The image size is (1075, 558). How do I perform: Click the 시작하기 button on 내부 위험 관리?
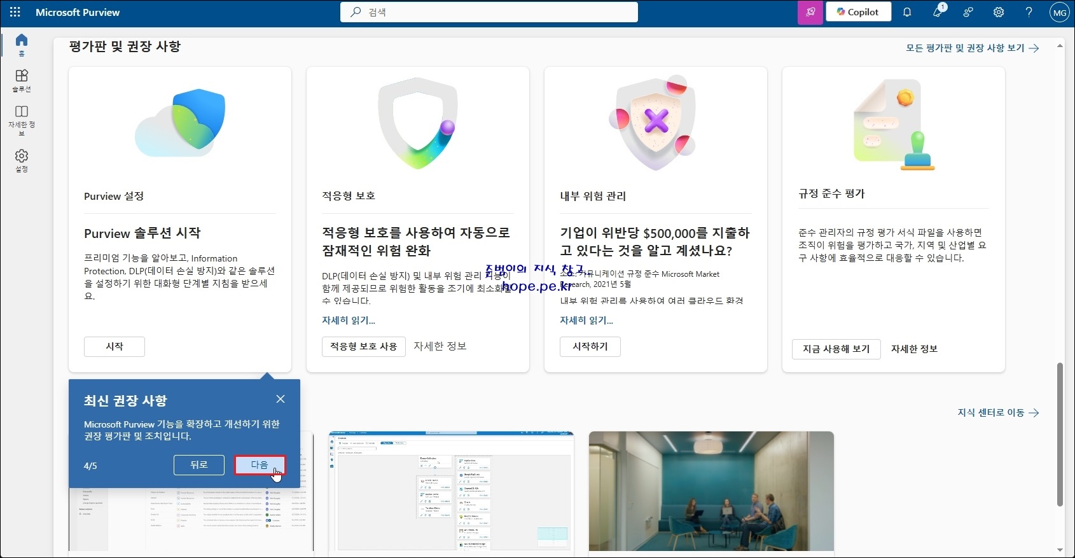coord(590,347)
